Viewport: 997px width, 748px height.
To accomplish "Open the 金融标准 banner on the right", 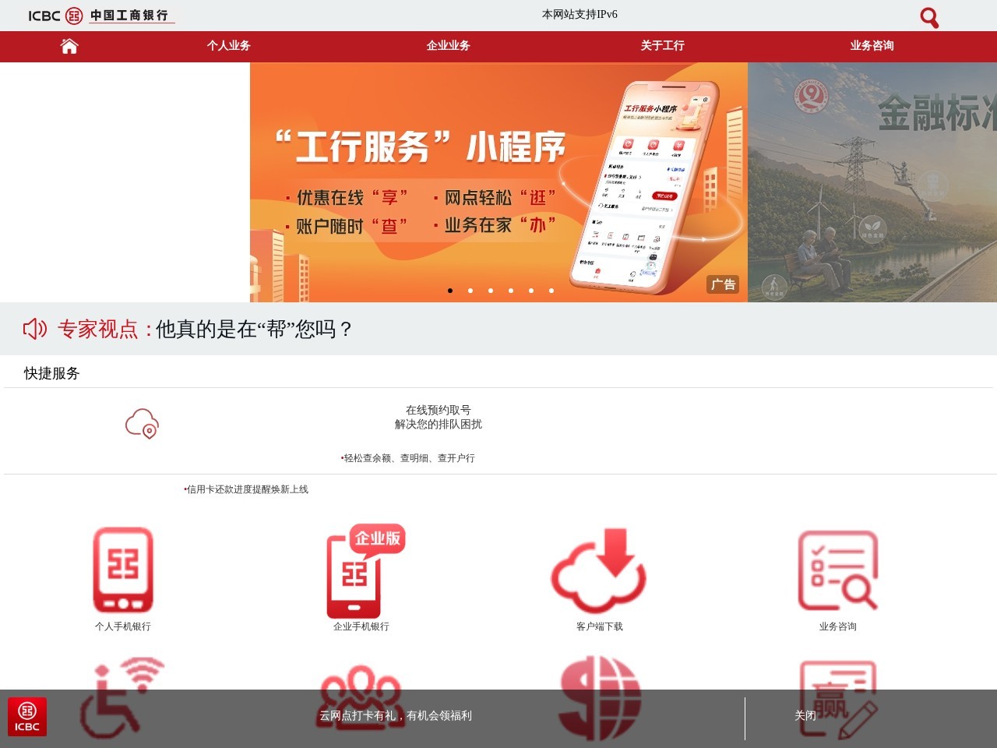I will (872, 182).
